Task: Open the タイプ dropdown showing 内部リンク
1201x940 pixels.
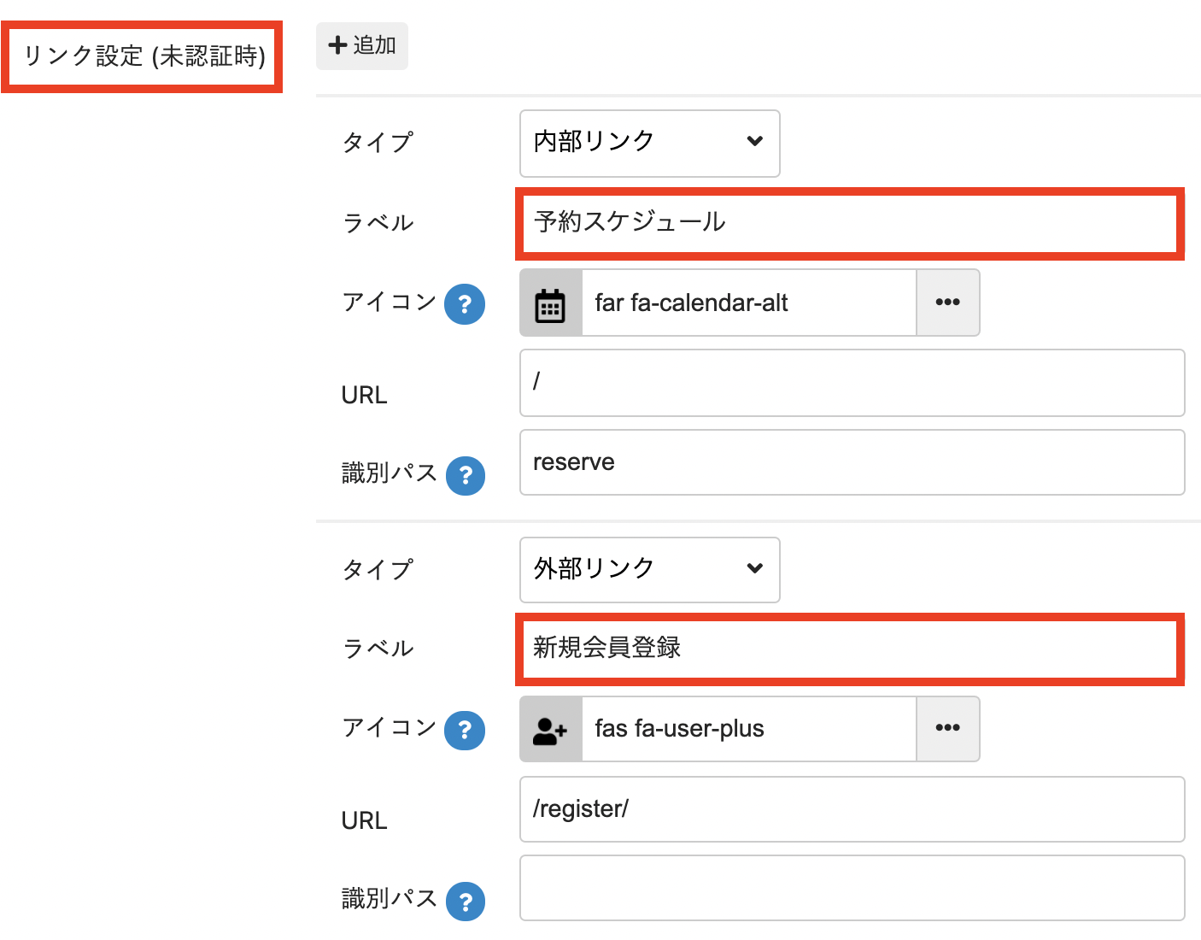Action: coord(649,143)
